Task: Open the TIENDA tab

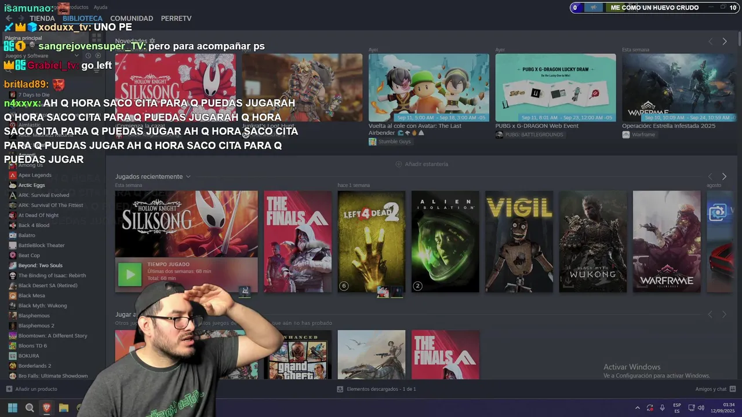Action: [x=42, y=19]
